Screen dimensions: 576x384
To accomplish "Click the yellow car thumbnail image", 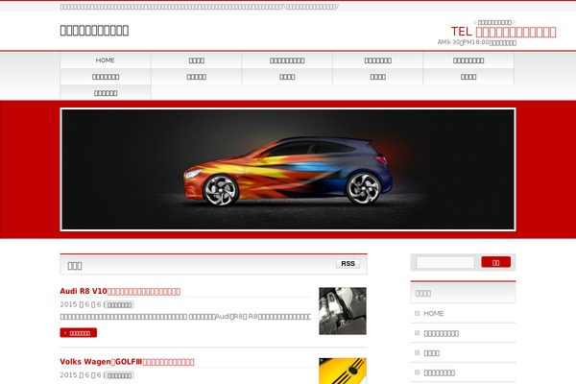I will coord(343,371).
